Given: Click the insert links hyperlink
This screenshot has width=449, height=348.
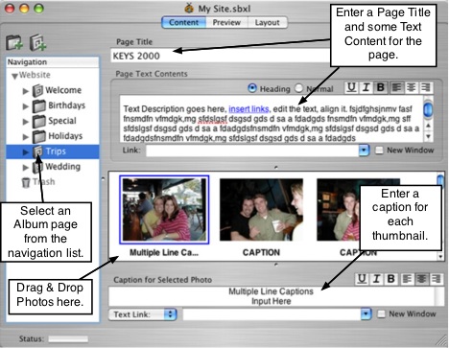Looking at the screenshot, I should (x=248, y=109).
